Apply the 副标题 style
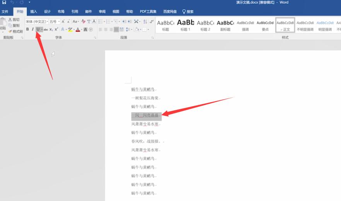The height and width of the screenshot is (201, 341). click(225, 25)
